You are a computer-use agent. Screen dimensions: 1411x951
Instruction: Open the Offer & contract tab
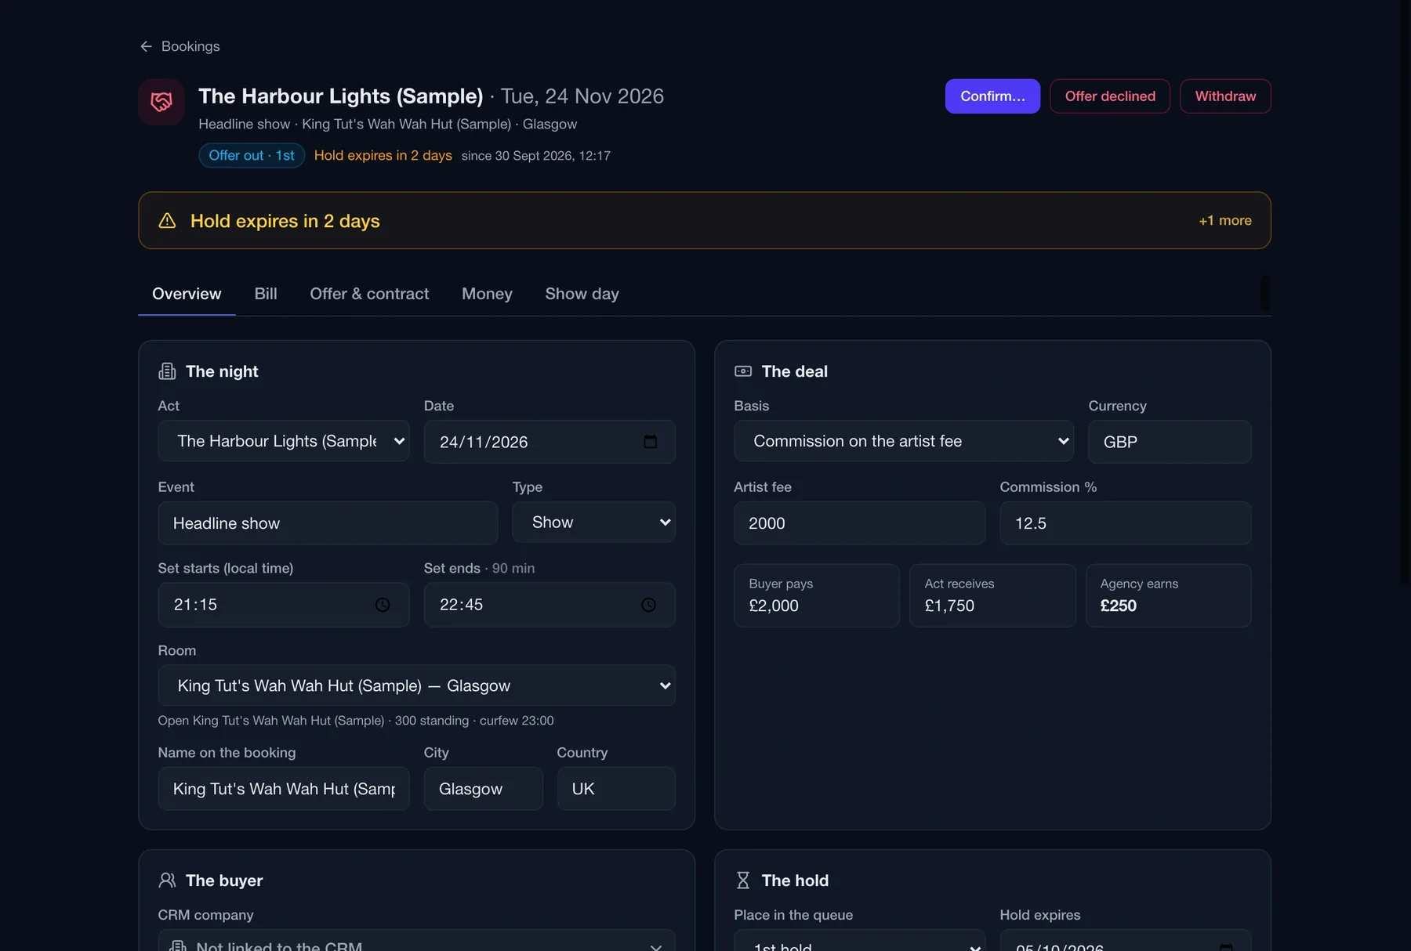point(369,294)
